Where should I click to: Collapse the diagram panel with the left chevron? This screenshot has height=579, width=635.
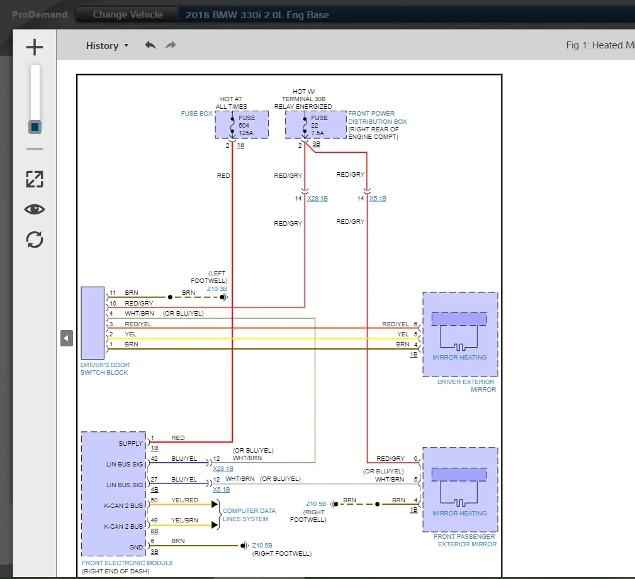pyautogui.click(x=66, y=338)
